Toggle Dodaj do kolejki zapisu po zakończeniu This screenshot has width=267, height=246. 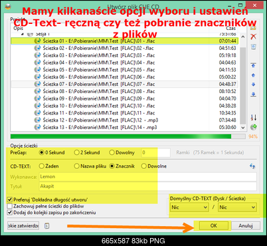tap(10, 213)
